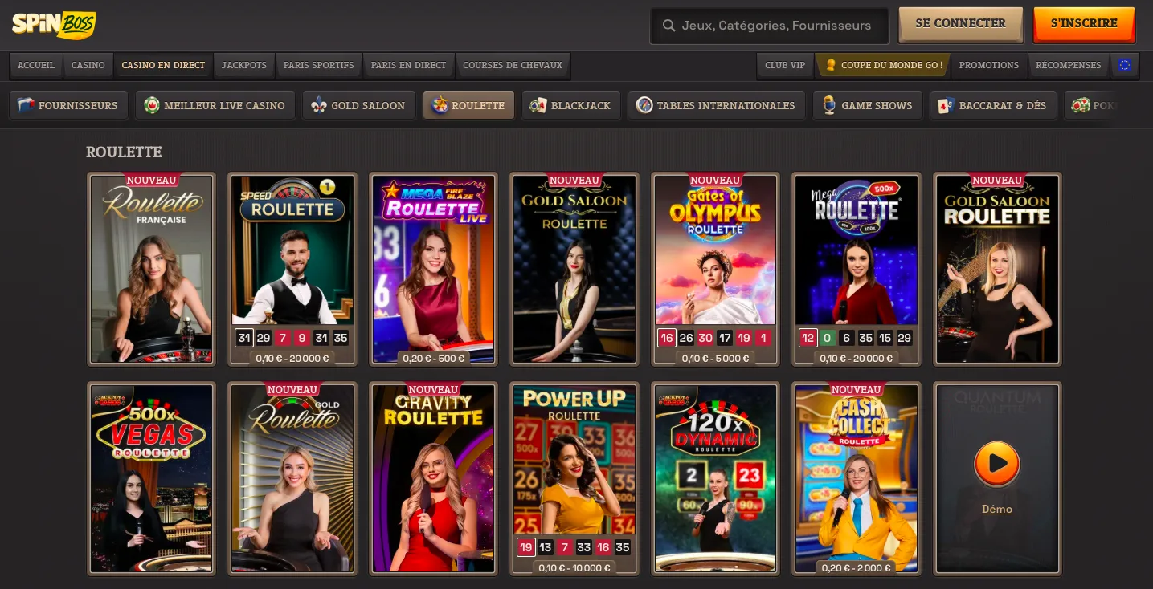Open Mega Fire Blaze Roulette Live
This screenshot has height=589, width=1153.
(433, 269)
